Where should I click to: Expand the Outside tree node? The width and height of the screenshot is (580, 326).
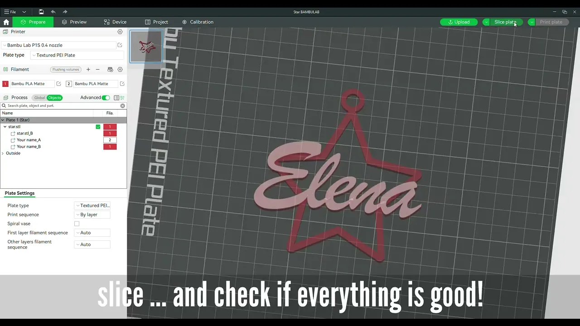[x=3, y=153]
